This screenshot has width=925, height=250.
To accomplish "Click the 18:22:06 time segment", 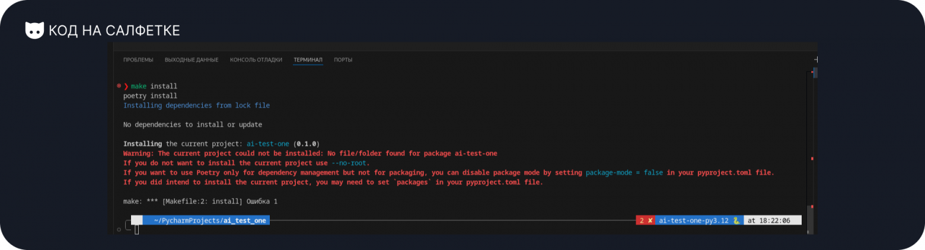I will coord(773,220).
